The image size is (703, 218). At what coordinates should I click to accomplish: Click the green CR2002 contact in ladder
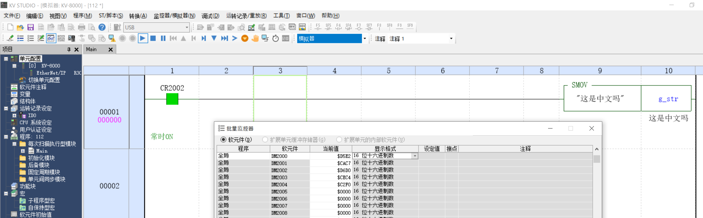click(x=172, y=99)
